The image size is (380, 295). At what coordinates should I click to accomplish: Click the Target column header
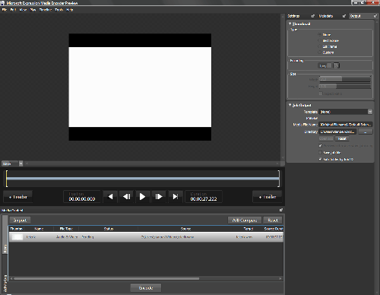(249, 229)
